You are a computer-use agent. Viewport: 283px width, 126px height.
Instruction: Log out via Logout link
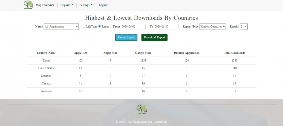pyautogui.click(x=103, y=5)
